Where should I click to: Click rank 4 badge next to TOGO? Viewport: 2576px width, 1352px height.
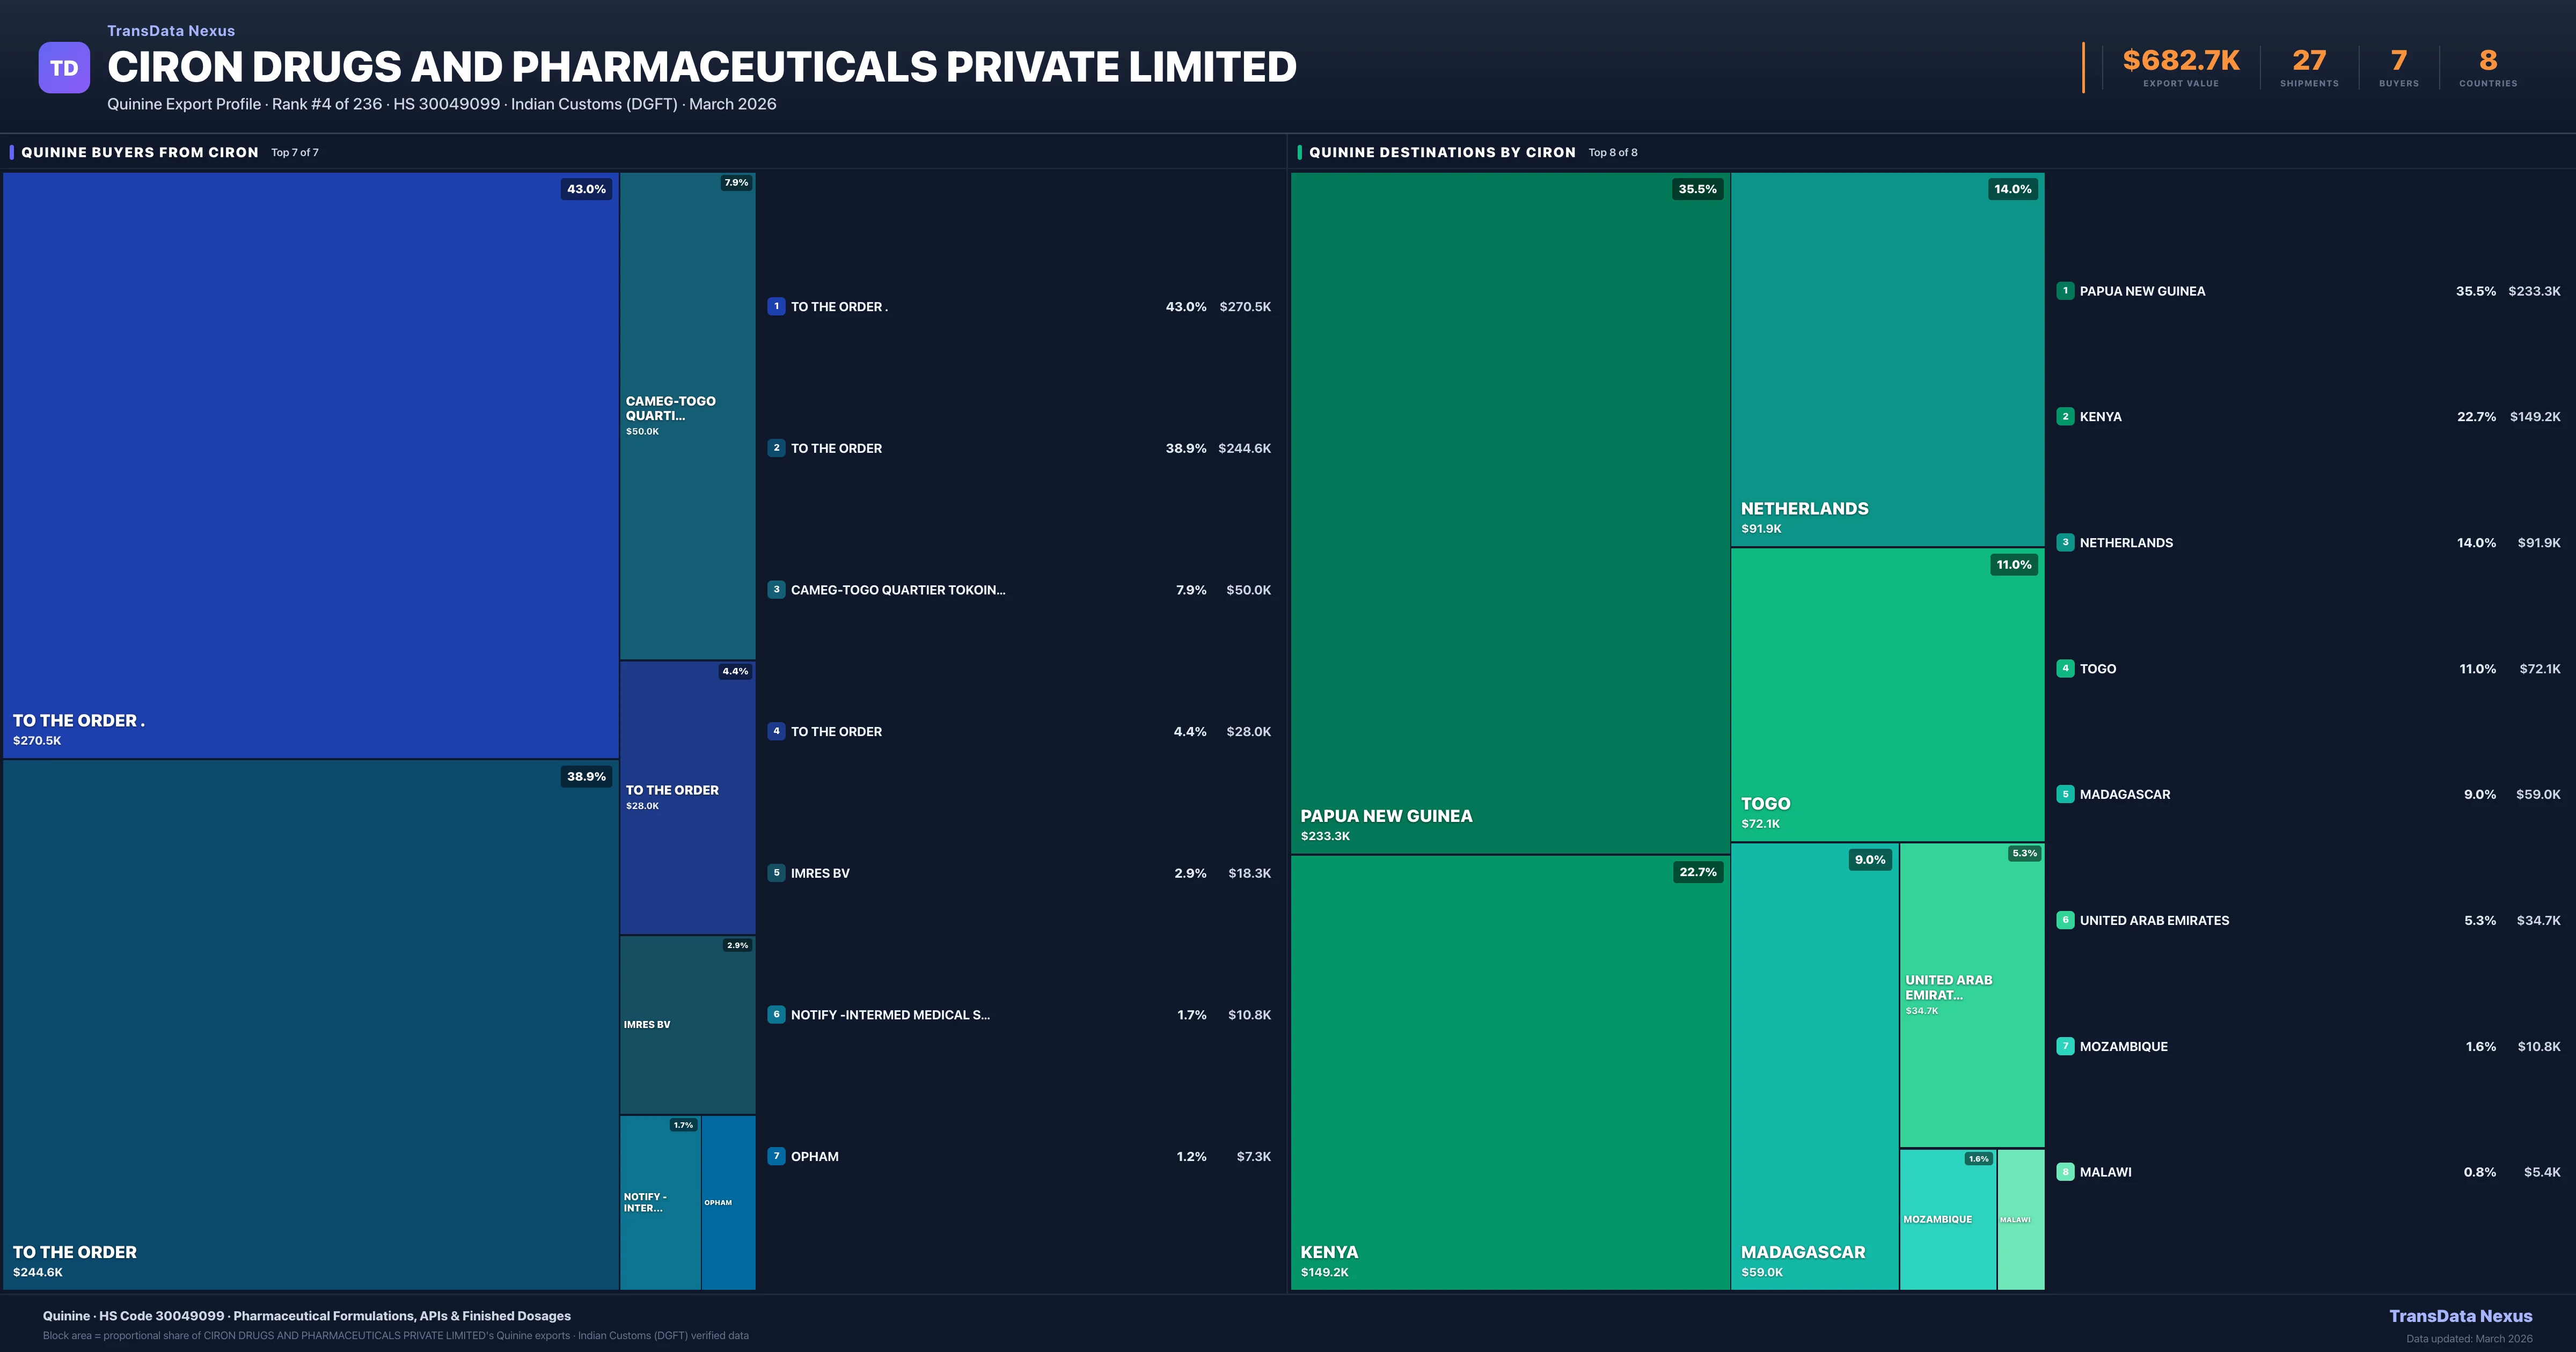(2065, 669)
